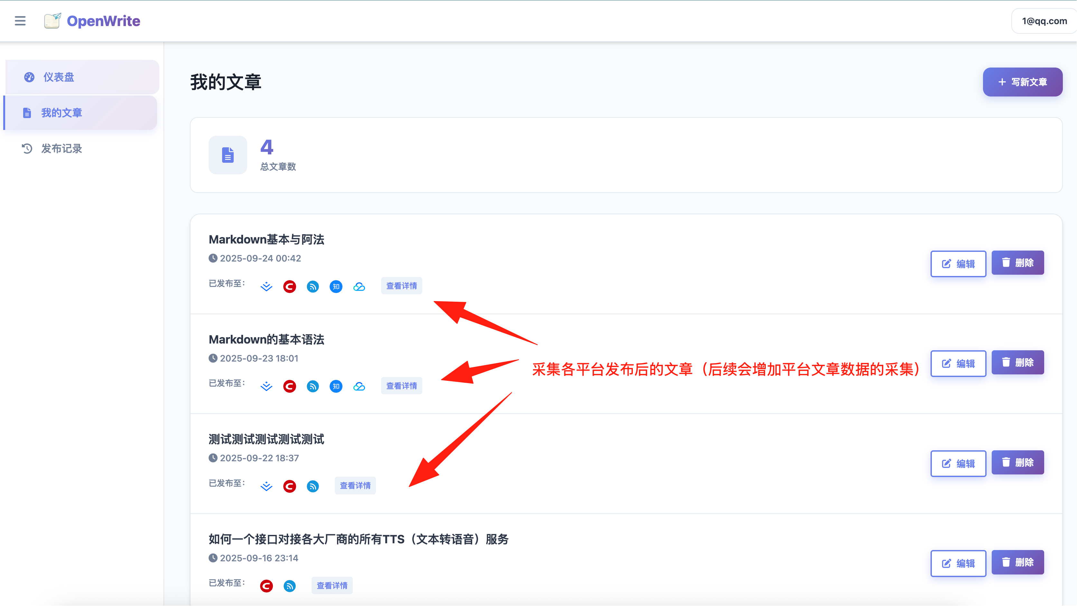Image resolution: width=1077 pixels, height=606 pixels.
Task: Open the 如何一个接口对接 TTS article title
Action: click(358, 539)
